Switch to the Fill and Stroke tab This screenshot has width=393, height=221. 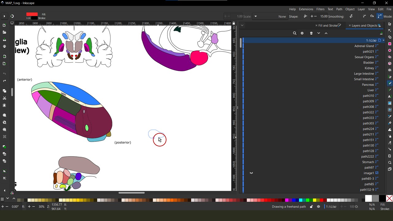(328, 25)
